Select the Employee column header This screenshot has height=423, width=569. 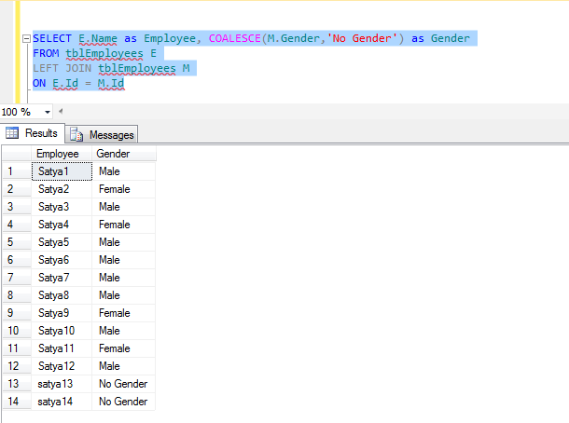pos(58,154)
